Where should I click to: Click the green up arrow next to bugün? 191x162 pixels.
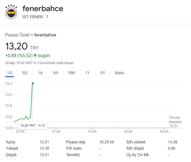pyautogui.click(x=35, y=56)
